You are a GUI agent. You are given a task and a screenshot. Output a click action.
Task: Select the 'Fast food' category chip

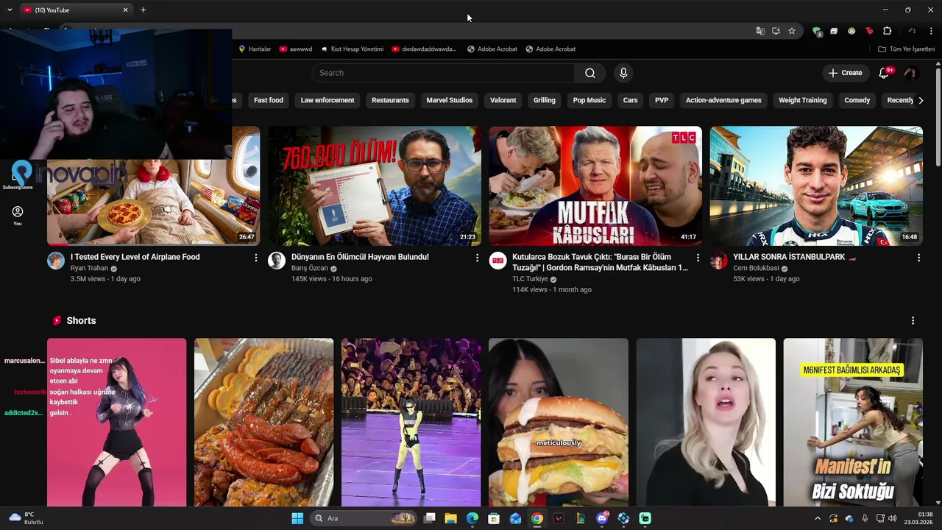point(268,100)
